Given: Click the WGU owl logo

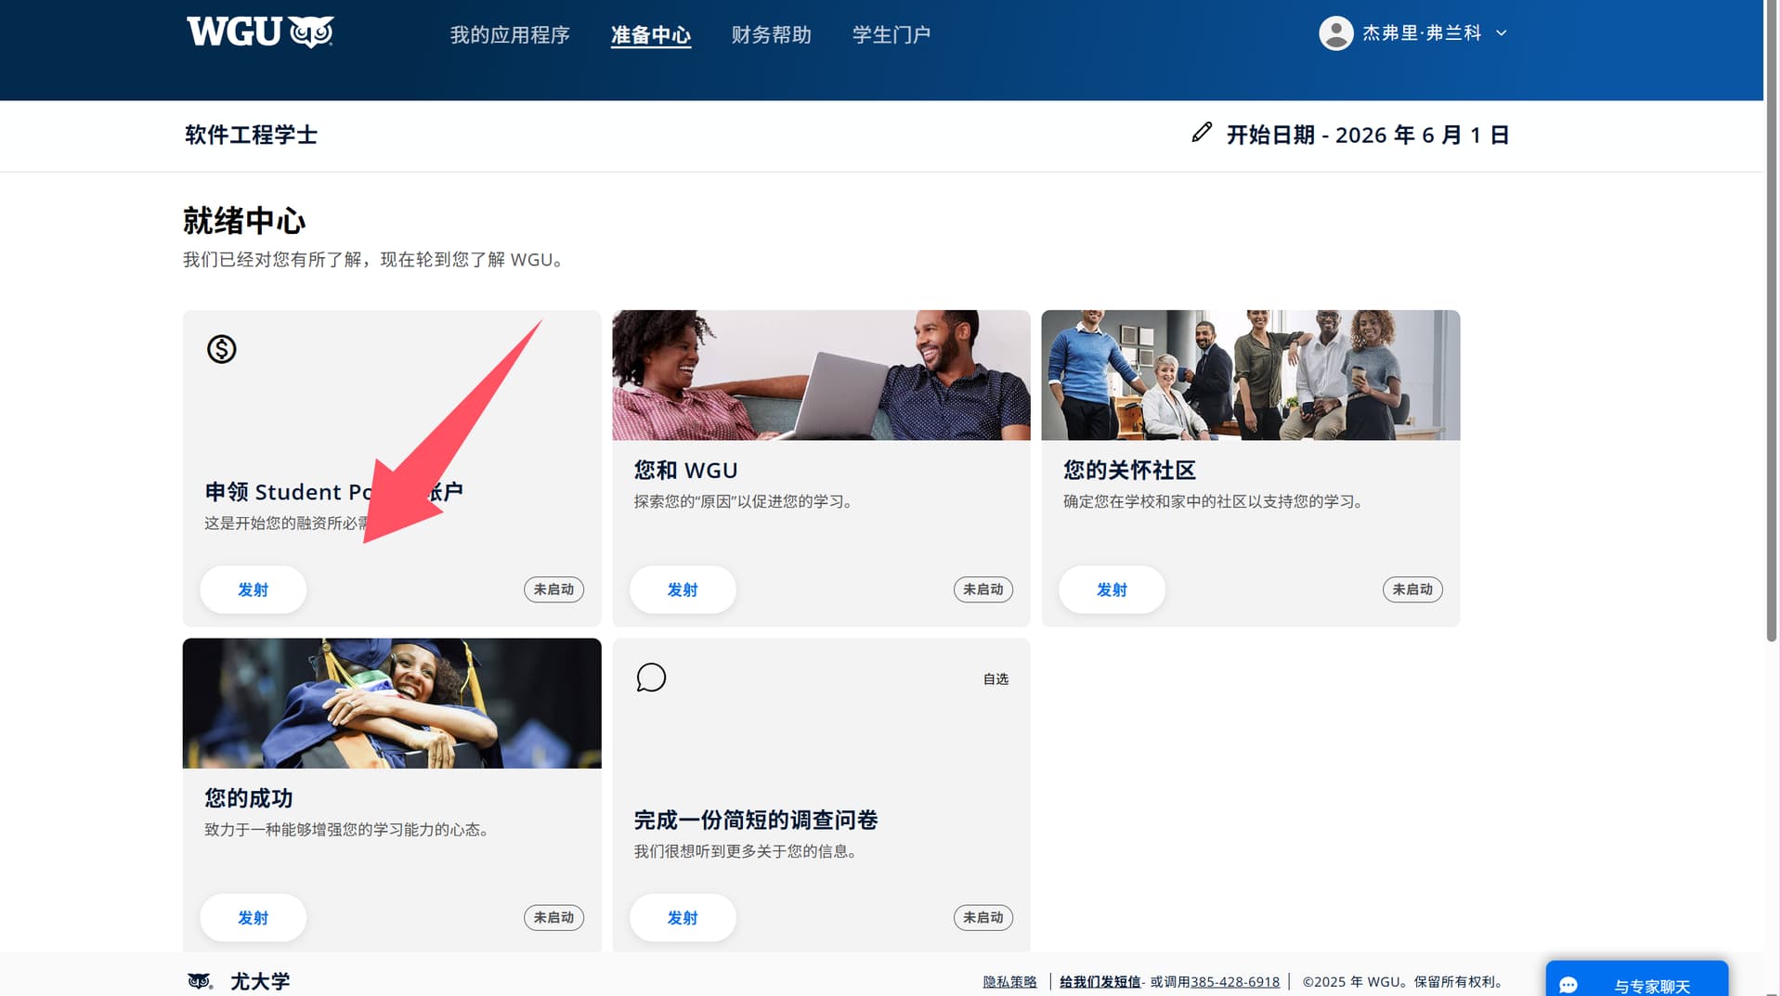Looking at the screenshot, I should (260, 32).
